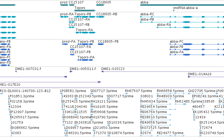Open the abba-RA transcript label
Viewport: 224px width, 137px height.
(x=164, y=25)
